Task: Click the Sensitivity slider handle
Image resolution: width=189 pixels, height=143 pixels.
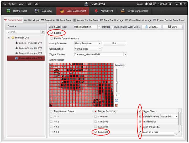Action: click(117, 83)
